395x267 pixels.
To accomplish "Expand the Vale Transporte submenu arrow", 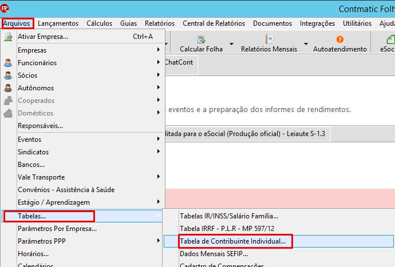I will (159, 177).
